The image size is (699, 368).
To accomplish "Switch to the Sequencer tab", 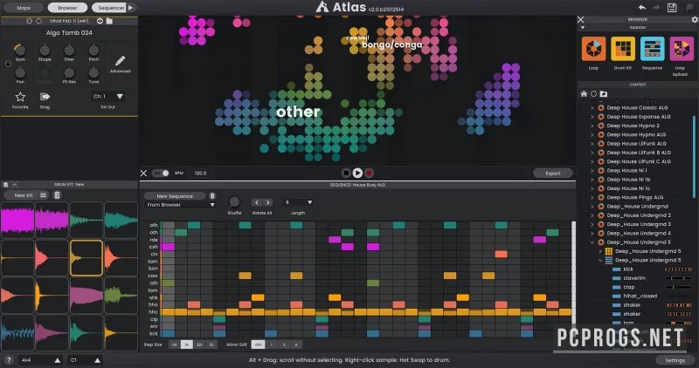I will pos(109,8).
